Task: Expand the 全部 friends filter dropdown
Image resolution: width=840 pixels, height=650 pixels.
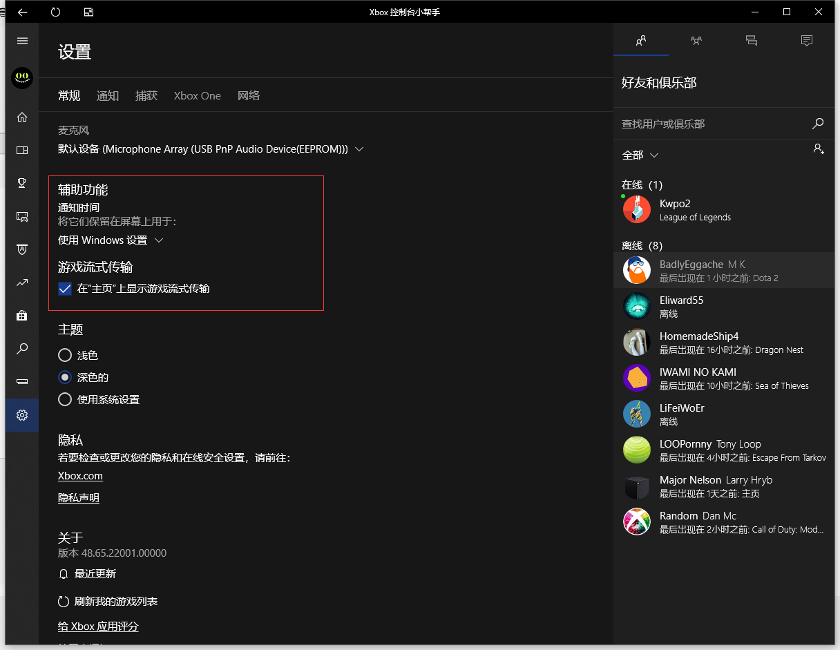Action: pyautogui.click(x=640, y=155)
